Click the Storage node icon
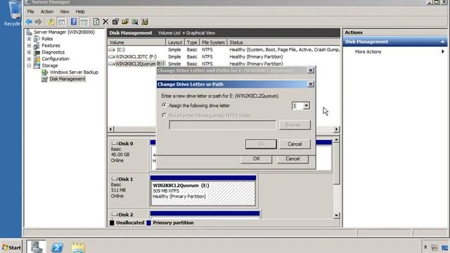The width and height of the screenshot is (450, 253). point(37,65)
